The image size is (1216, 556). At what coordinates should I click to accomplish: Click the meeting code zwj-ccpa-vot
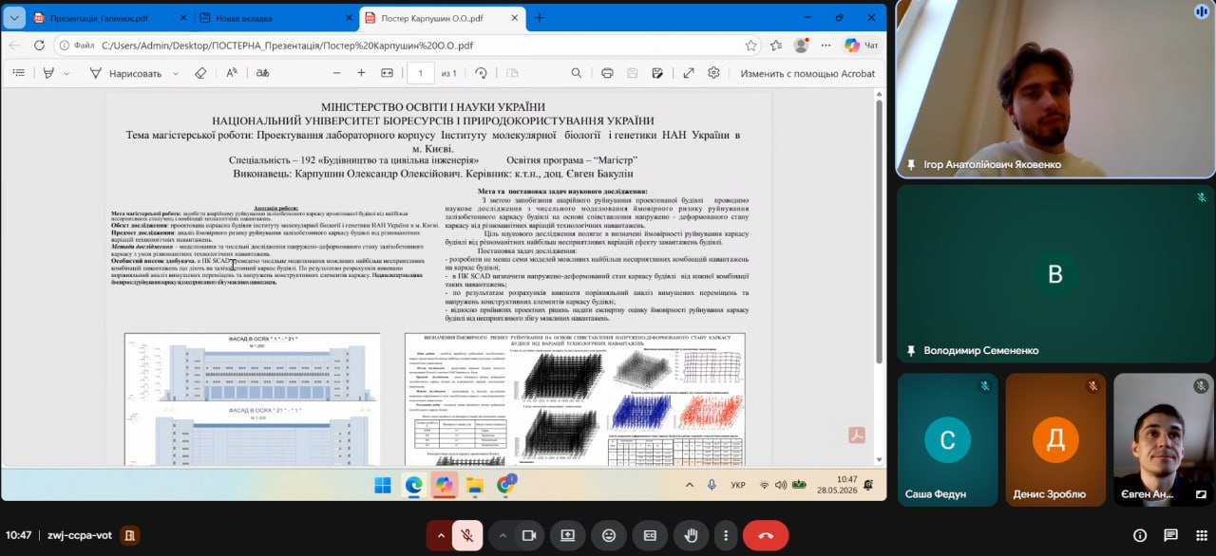[80, 535]
